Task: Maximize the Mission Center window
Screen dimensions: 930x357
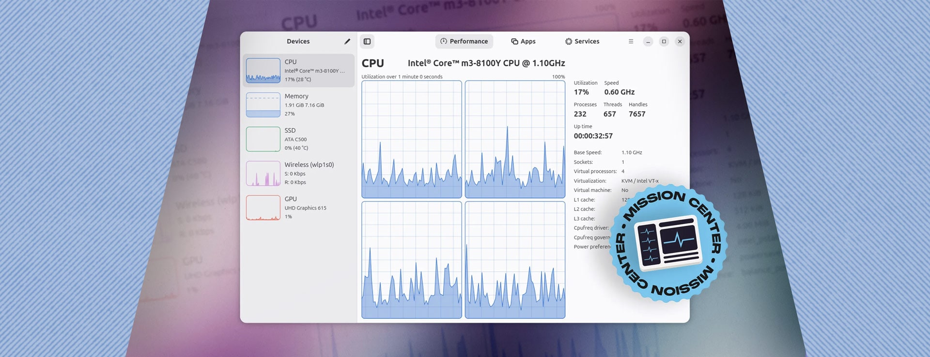Action: [664, 42]
